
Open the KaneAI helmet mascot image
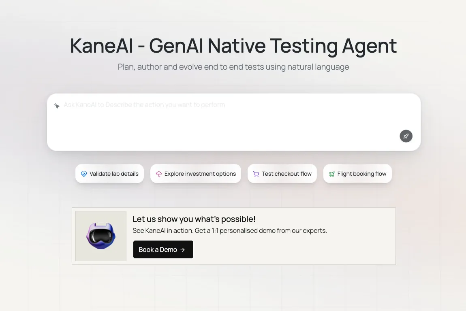pos(101,236)
